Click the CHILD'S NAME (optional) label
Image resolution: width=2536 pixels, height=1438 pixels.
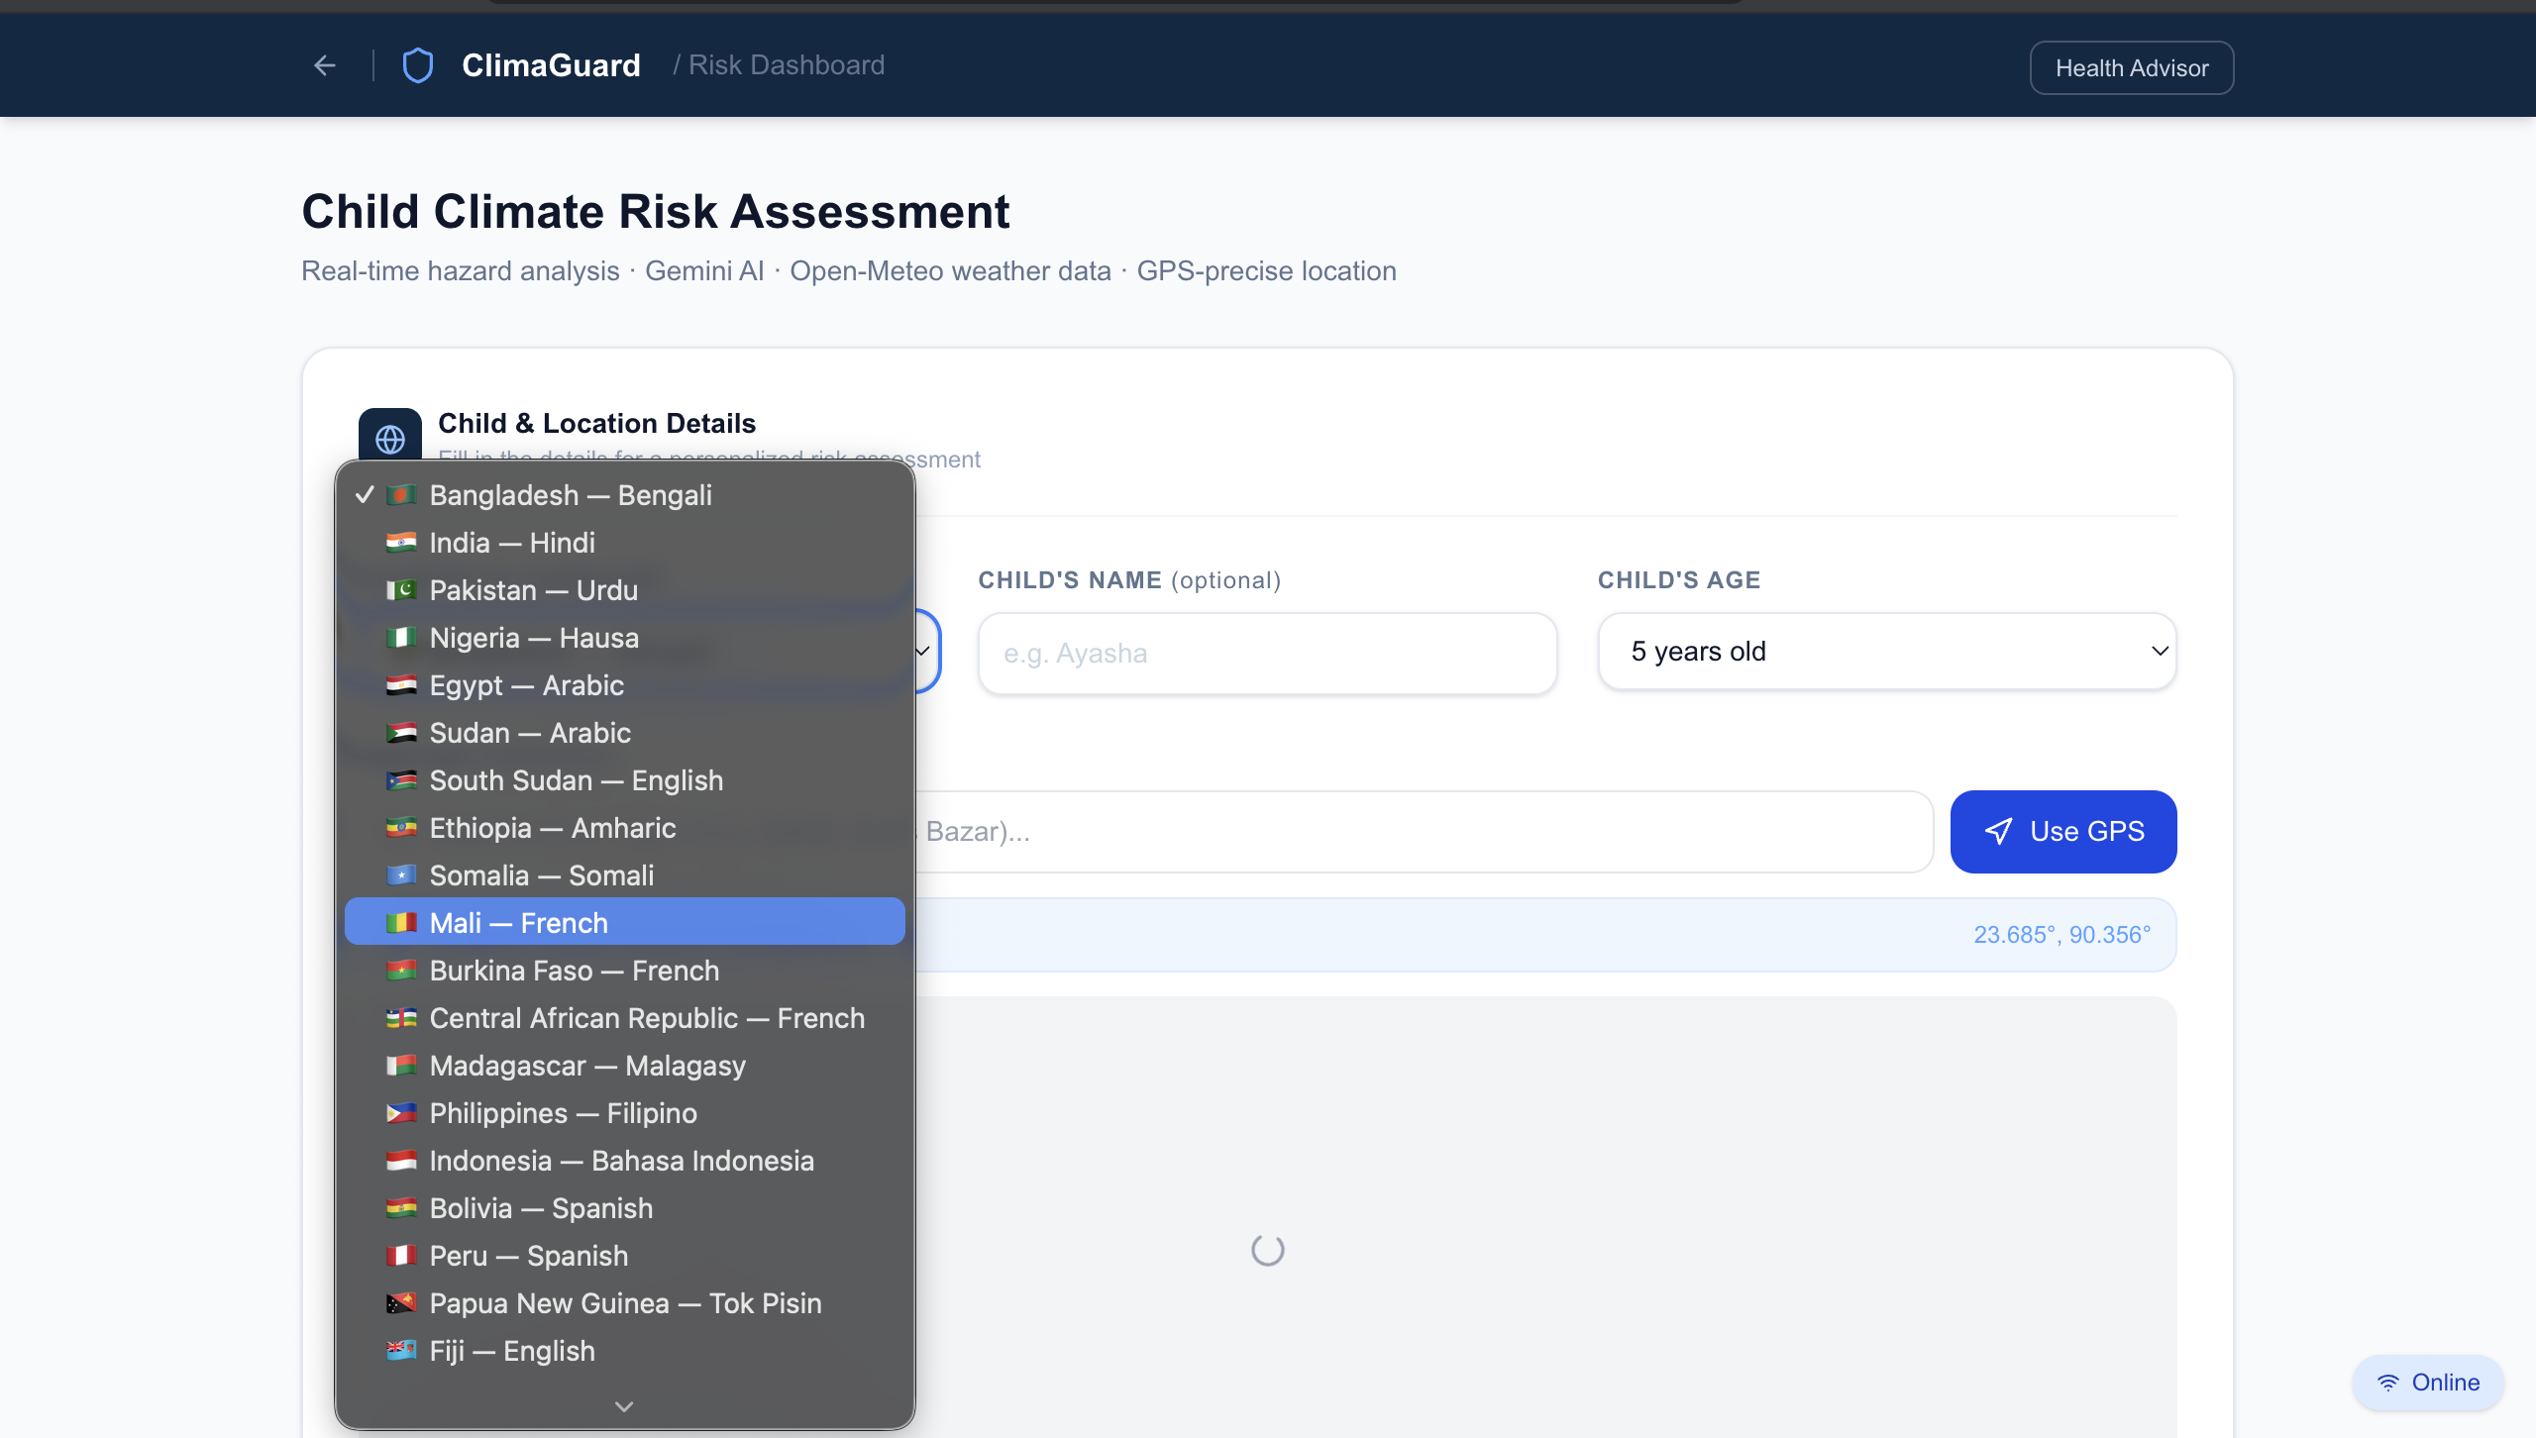coord(1129,580)
